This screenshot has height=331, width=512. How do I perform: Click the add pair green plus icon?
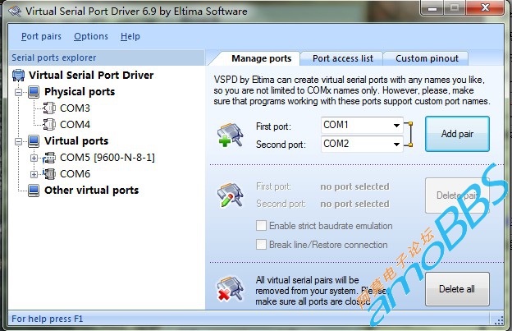pos(231,135)
